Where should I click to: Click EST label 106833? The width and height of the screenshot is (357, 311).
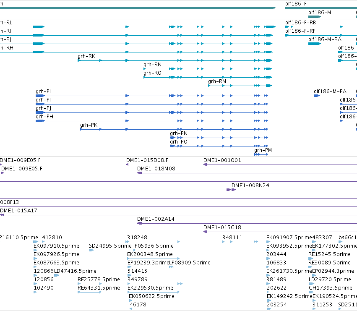[276, 263]
